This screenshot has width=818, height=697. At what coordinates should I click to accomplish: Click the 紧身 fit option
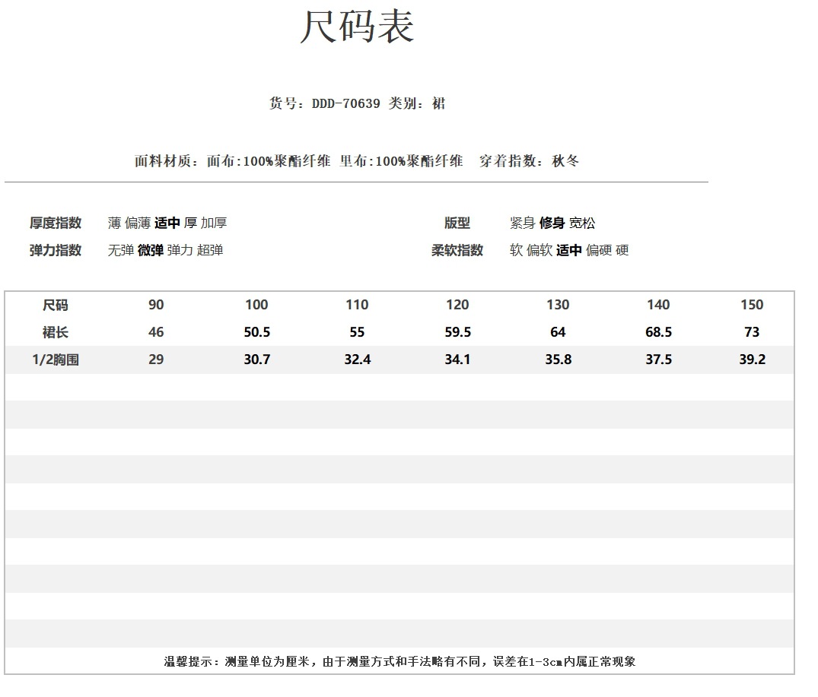tap(523, 223)
